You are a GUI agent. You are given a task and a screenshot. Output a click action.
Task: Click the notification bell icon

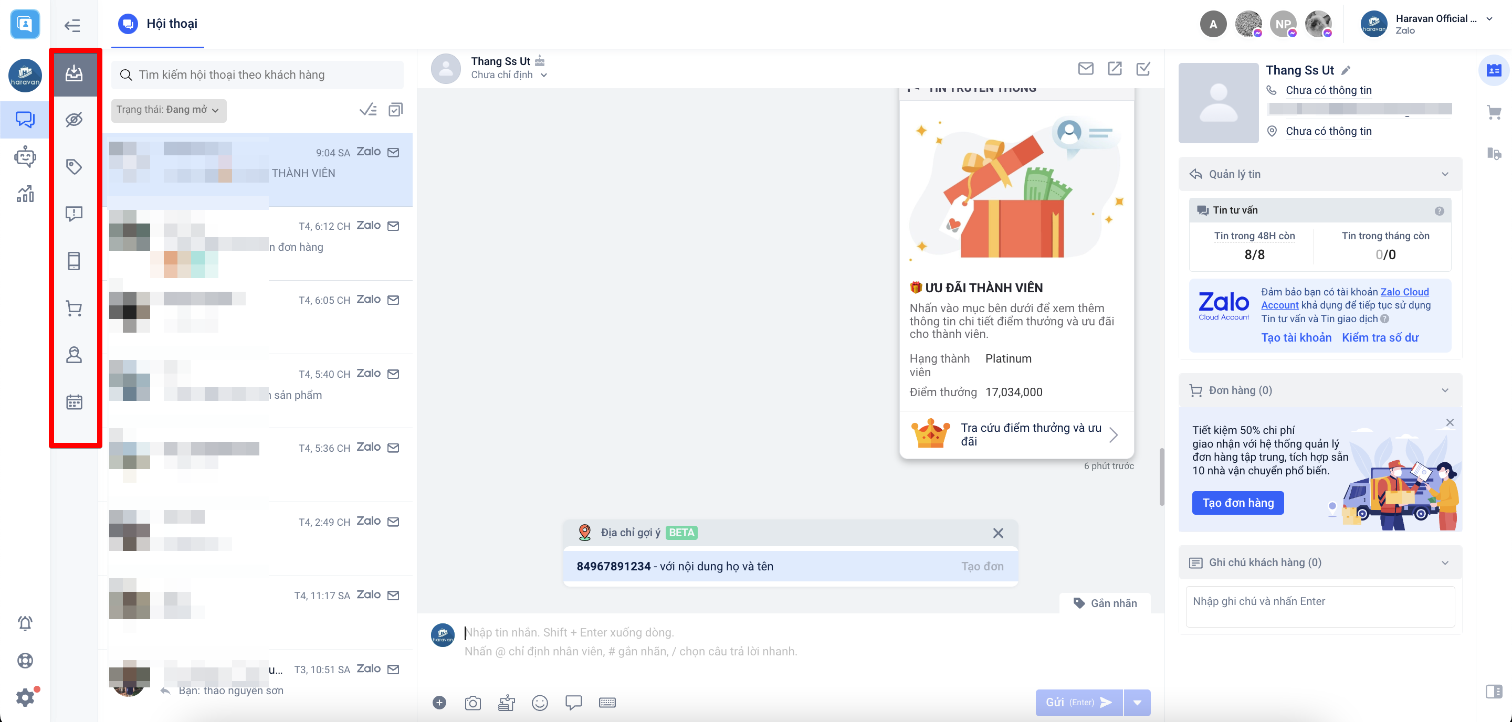[x=25, y=623]
